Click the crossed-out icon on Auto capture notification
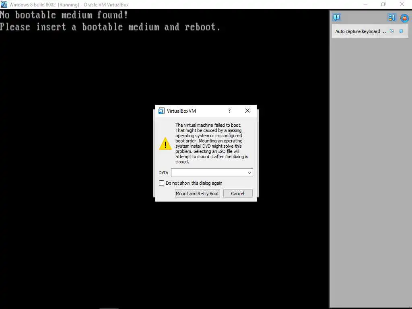 [392, 31]
